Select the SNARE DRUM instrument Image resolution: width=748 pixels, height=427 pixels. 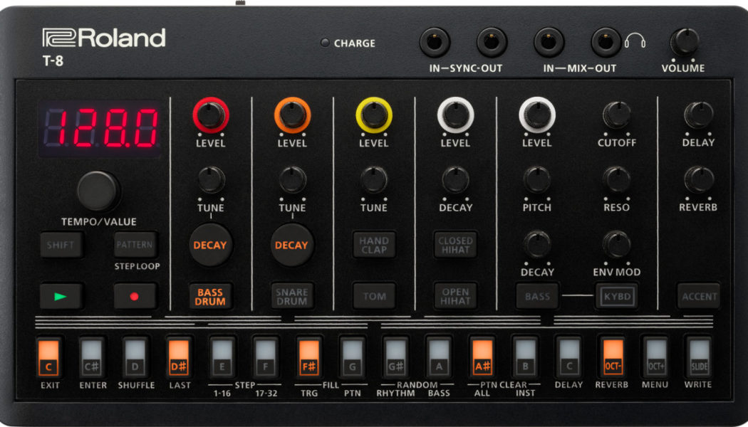[x=292, y=296]
